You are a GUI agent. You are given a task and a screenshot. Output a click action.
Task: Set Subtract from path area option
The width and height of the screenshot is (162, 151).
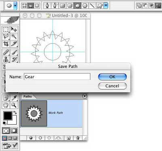(x=145, y=6)
